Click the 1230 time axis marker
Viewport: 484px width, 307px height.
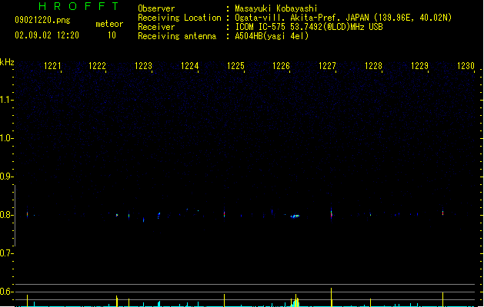466,66
